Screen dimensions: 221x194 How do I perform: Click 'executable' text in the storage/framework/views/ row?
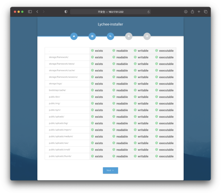click(x=166, y=64)
